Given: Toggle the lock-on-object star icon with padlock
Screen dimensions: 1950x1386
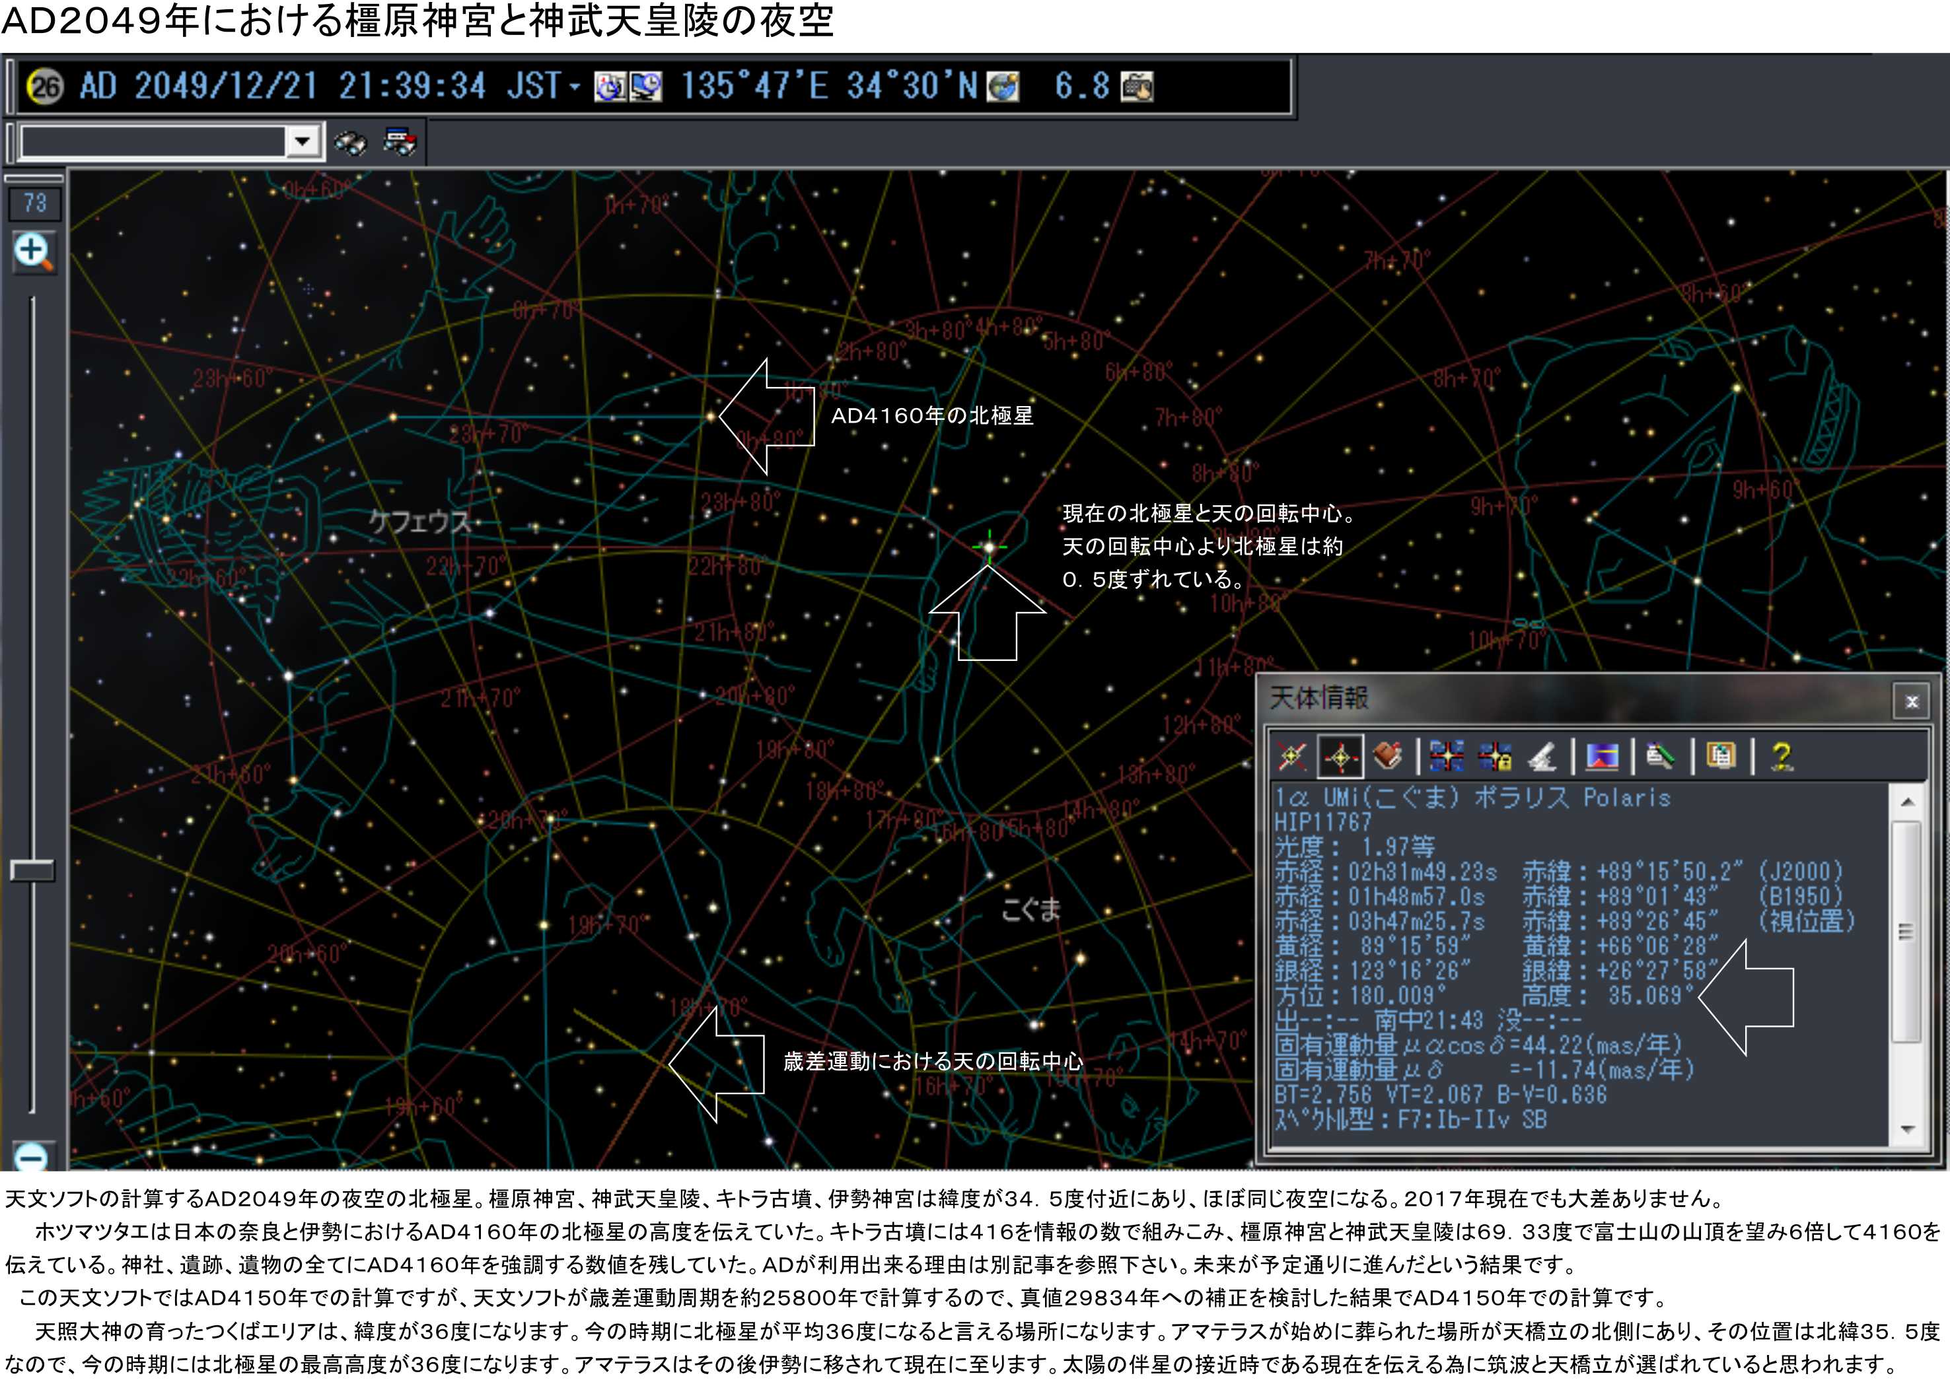Looking at the screenshot, I should (x=1495, y=756).
